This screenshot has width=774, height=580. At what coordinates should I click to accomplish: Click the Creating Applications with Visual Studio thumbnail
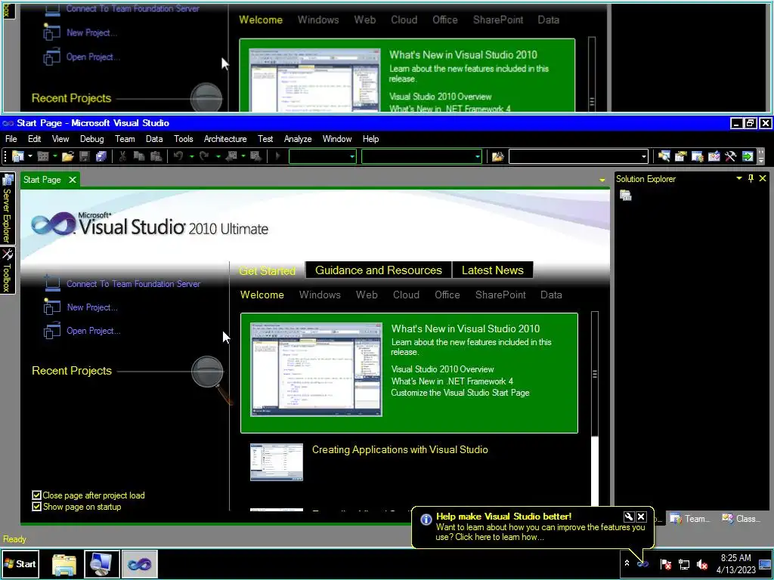[277, 462]
